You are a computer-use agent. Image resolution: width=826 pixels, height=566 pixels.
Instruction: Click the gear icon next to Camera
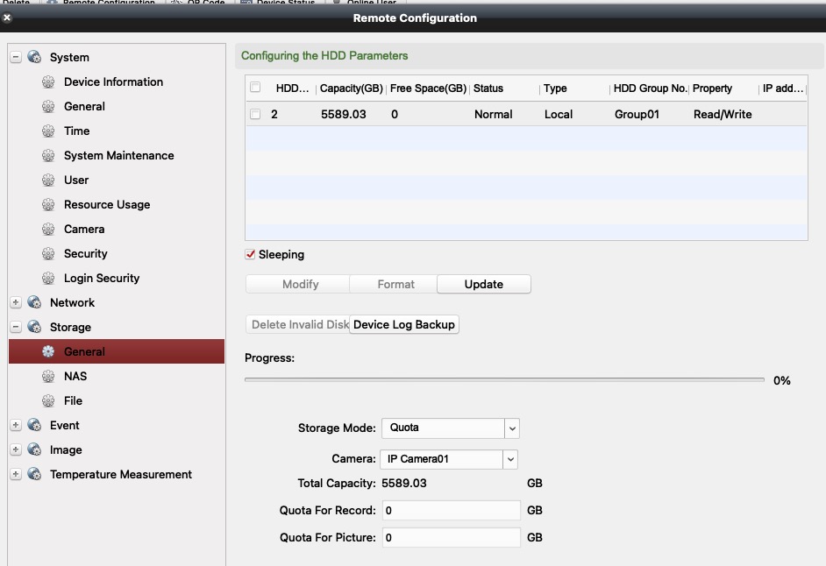tap(48, 230)
